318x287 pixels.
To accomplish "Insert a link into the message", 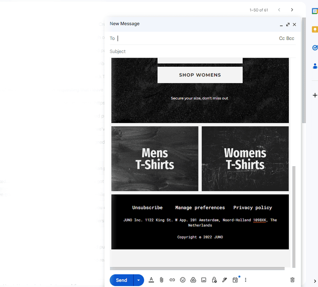I will 172,280.
